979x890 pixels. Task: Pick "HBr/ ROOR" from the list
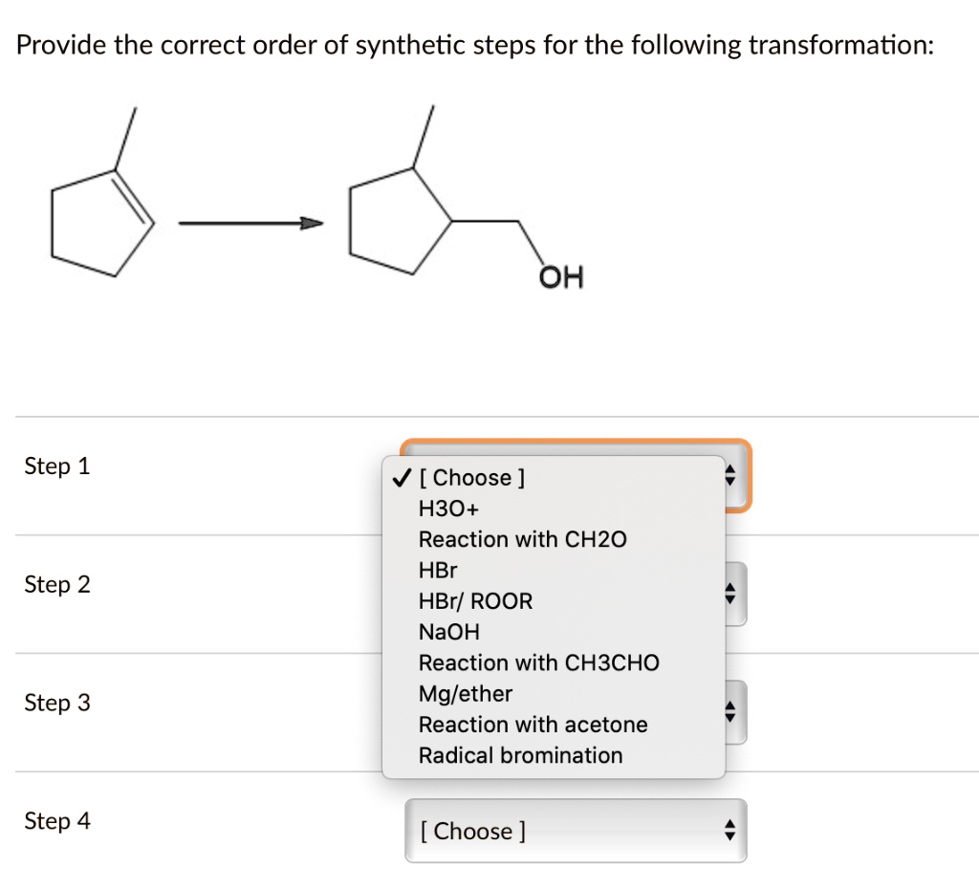[x=473, y=600]
